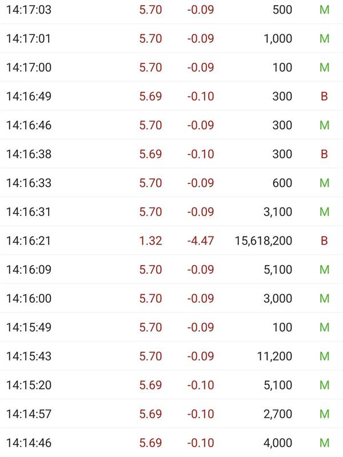Viewport: 343px width, 457px height.
Task: Select the 14:16:00 timestamp
Action: pos(29,298)
